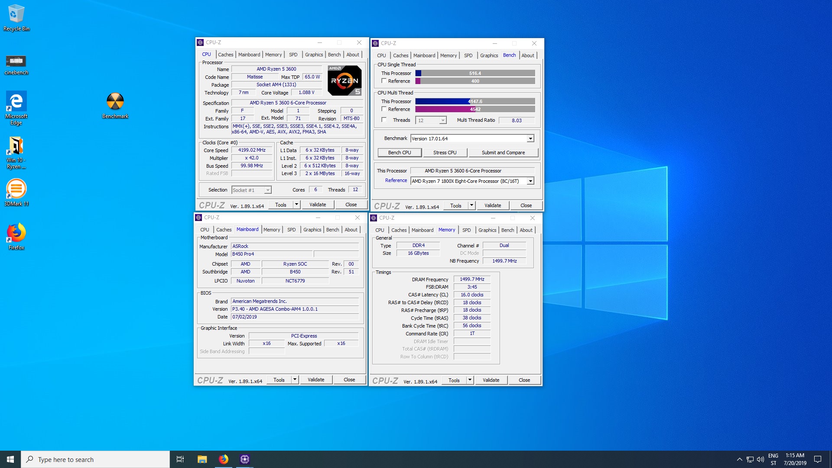The width and height of the screenshot is (832, 468).
Task: Click single thread Reference score bar 400
Action: pyautogui.click(x=475, y=81)
